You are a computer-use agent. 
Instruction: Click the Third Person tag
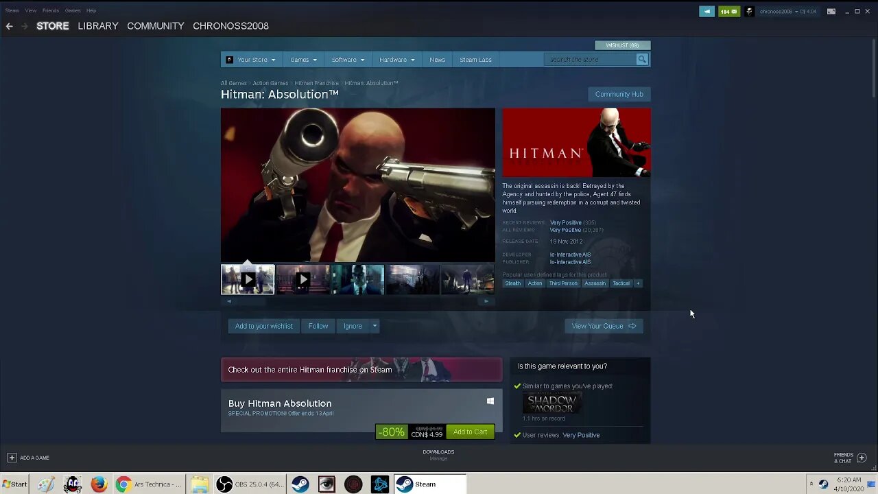pyautogui.click(x=563, y=283)
